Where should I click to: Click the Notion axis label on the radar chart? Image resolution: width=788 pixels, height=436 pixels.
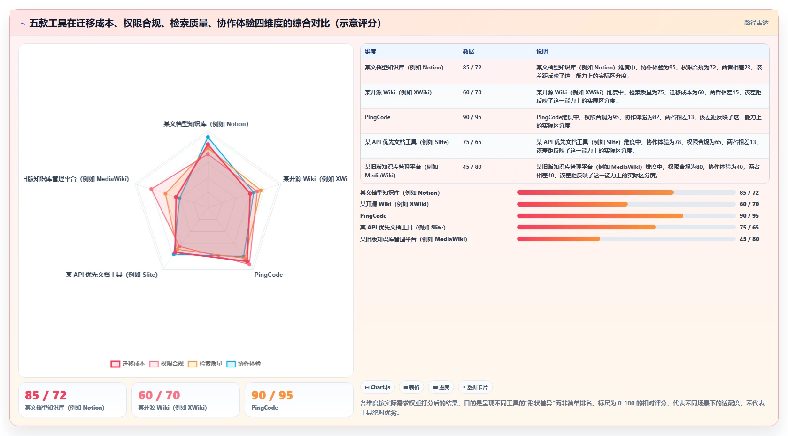(x=206, y=124)
